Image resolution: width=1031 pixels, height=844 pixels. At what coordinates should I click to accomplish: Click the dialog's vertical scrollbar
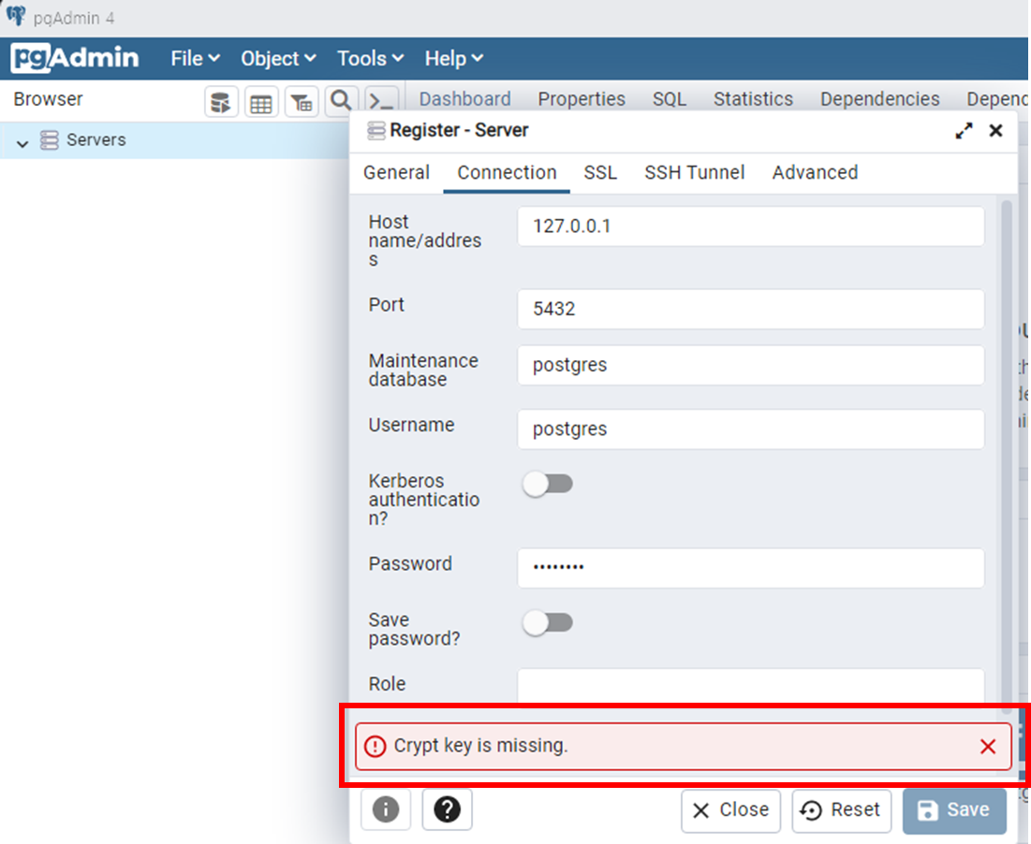click(1006, 458)
